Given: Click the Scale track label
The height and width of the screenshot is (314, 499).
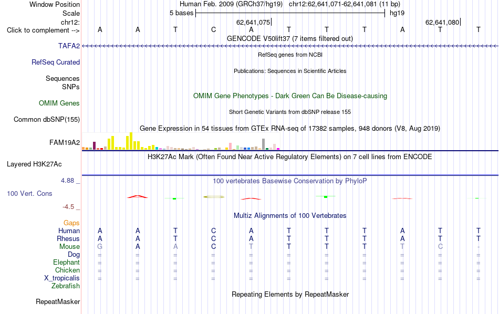Looking at the screenshot, I should click(71, 13).
